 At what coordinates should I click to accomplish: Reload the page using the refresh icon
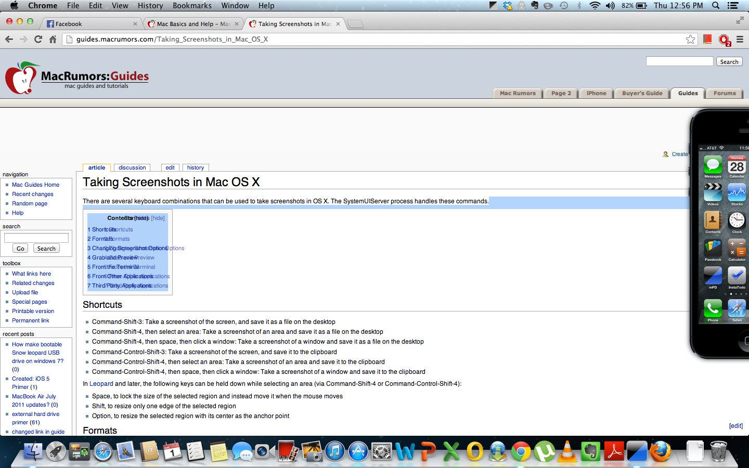[x=38, y=39]
